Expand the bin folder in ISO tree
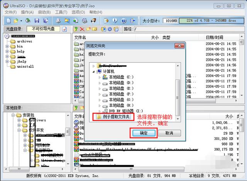The height and width of the screenshot is (181, 247). click(x=7, y=46)
